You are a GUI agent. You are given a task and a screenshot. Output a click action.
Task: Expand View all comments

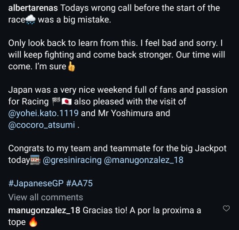(46, 197)
